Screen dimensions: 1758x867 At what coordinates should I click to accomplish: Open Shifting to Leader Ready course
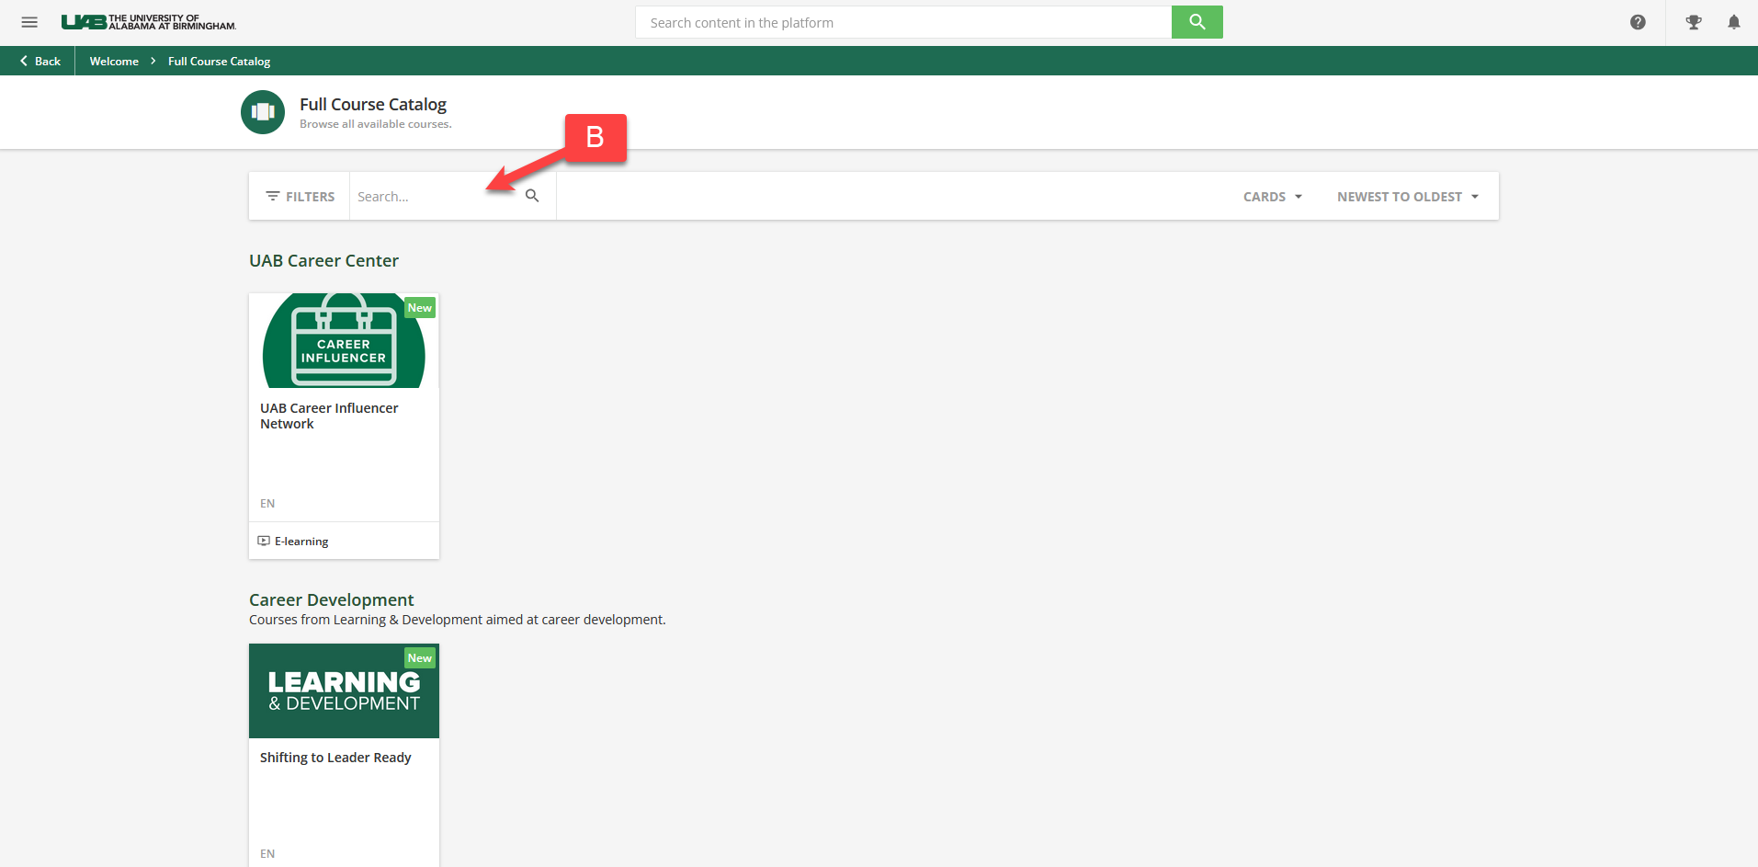[335, 758]
